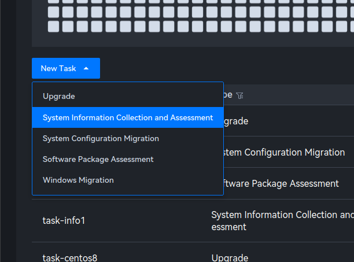Choose Upgrade from the New Task menu
Screen dimensions: 354x262
(59, 97)
